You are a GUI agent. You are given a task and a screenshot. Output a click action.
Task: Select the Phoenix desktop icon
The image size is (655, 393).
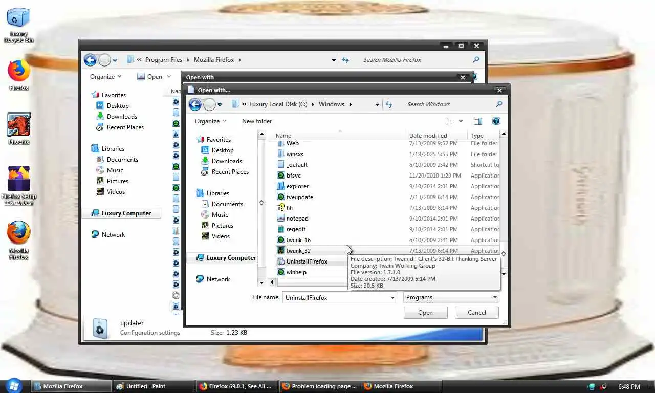(x=18, y=129)
